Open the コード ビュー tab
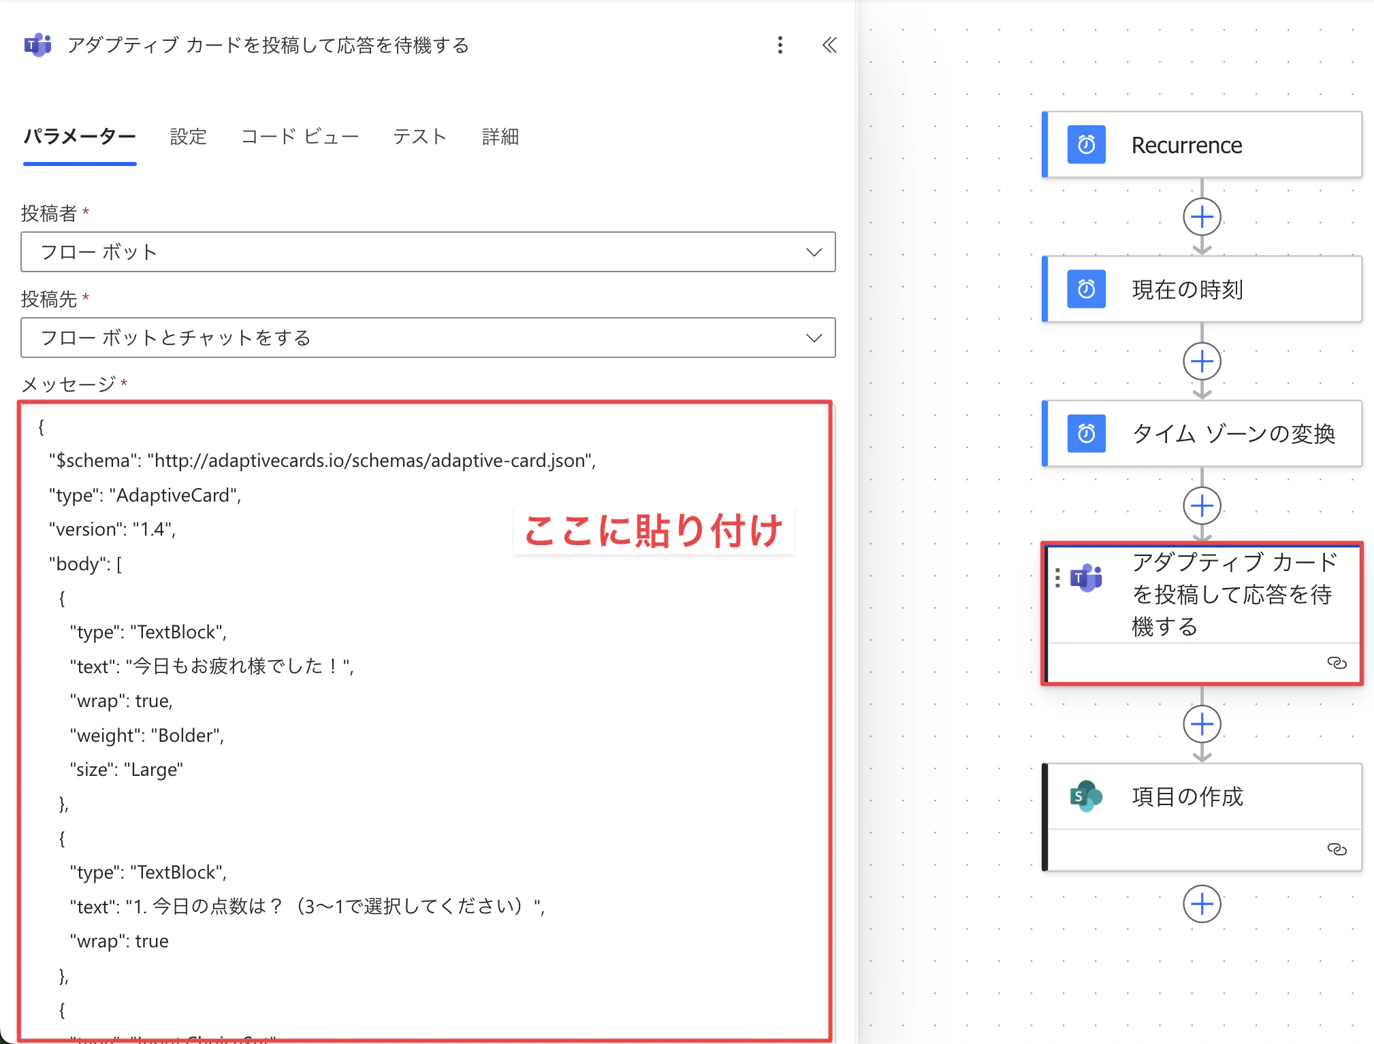 tap(300, 137)
